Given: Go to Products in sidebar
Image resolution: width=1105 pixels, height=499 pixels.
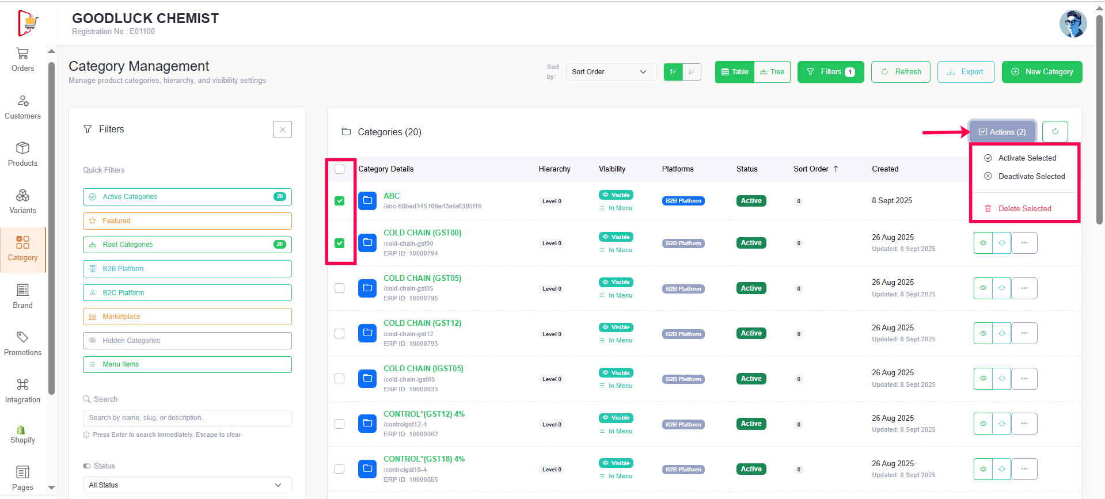Looking at the screenshot, I should 22,155.
